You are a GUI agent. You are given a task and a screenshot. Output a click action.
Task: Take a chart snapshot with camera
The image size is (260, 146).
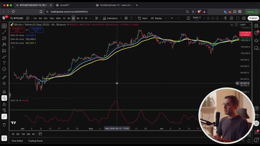(x=244, y=18)
